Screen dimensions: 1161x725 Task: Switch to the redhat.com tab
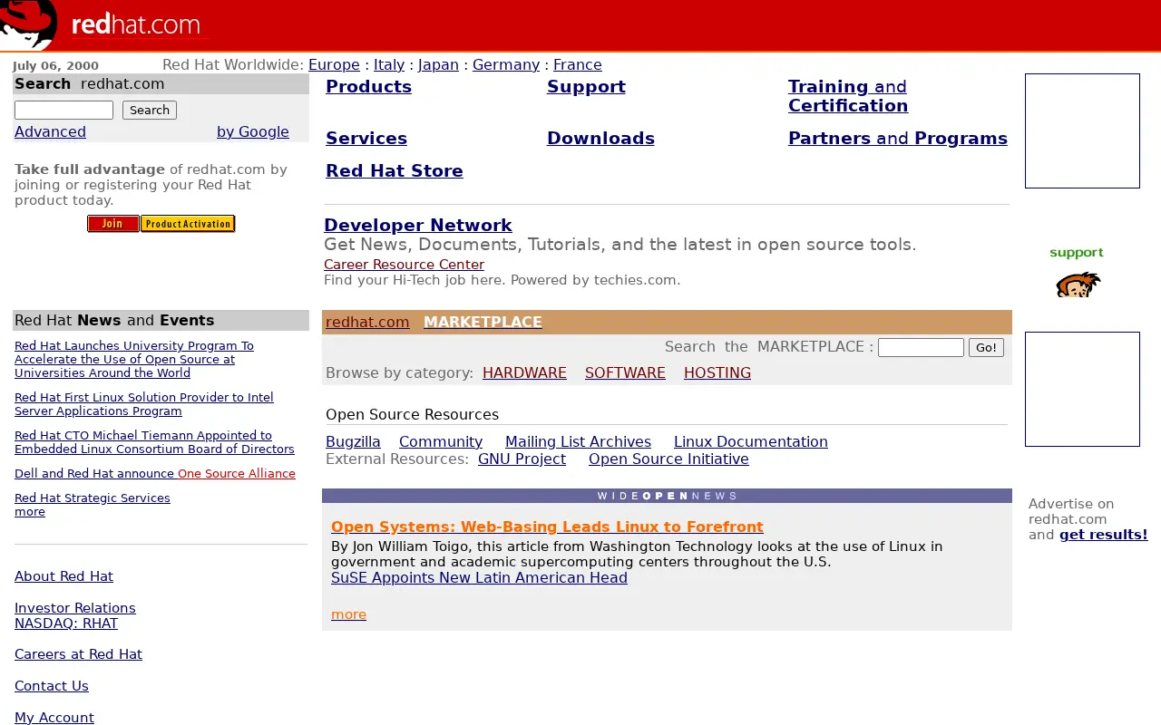(x=367, y=322)
